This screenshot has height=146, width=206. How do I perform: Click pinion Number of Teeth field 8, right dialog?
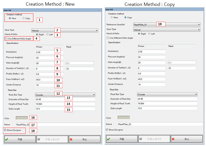(x=151, y=68)
